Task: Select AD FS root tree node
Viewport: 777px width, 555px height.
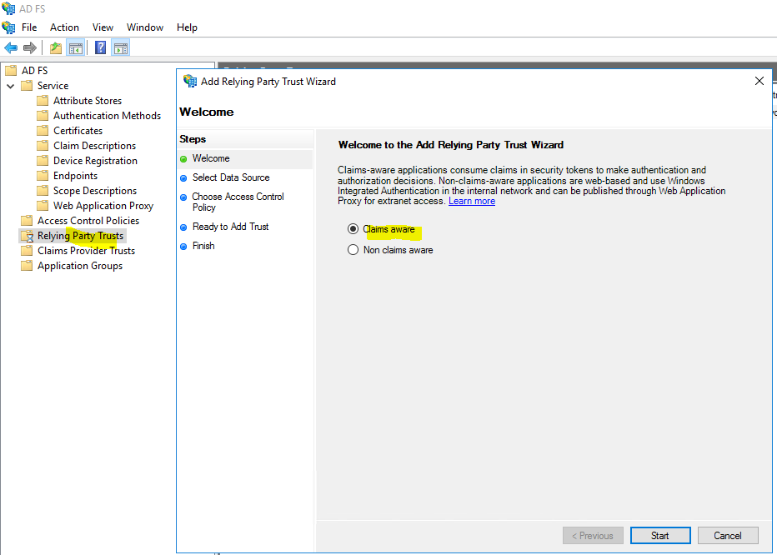Action: pos(35,70)
